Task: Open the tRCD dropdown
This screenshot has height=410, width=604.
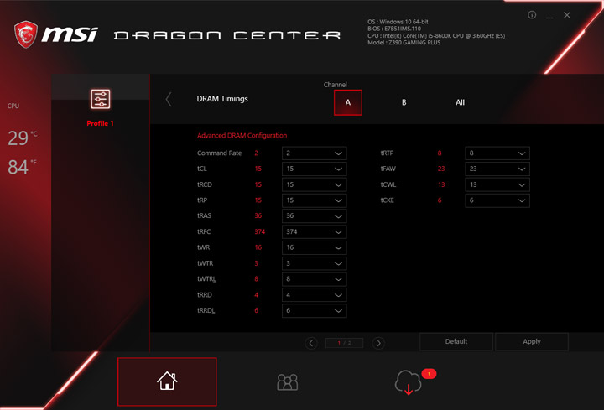Action: click(314, 184)
